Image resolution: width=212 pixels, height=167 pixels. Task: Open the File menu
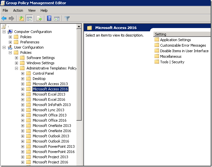[5, 10]
